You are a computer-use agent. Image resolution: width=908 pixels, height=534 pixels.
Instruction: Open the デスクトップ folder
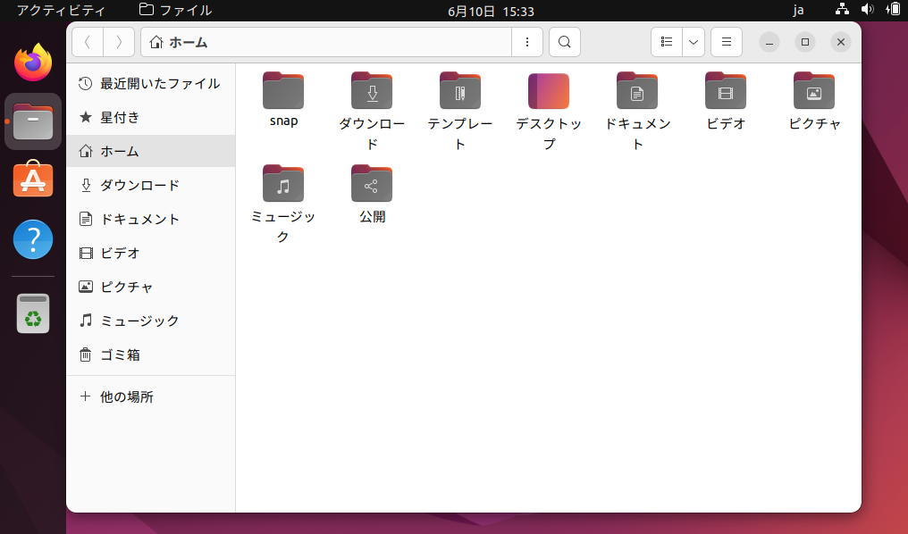point(549,91)
